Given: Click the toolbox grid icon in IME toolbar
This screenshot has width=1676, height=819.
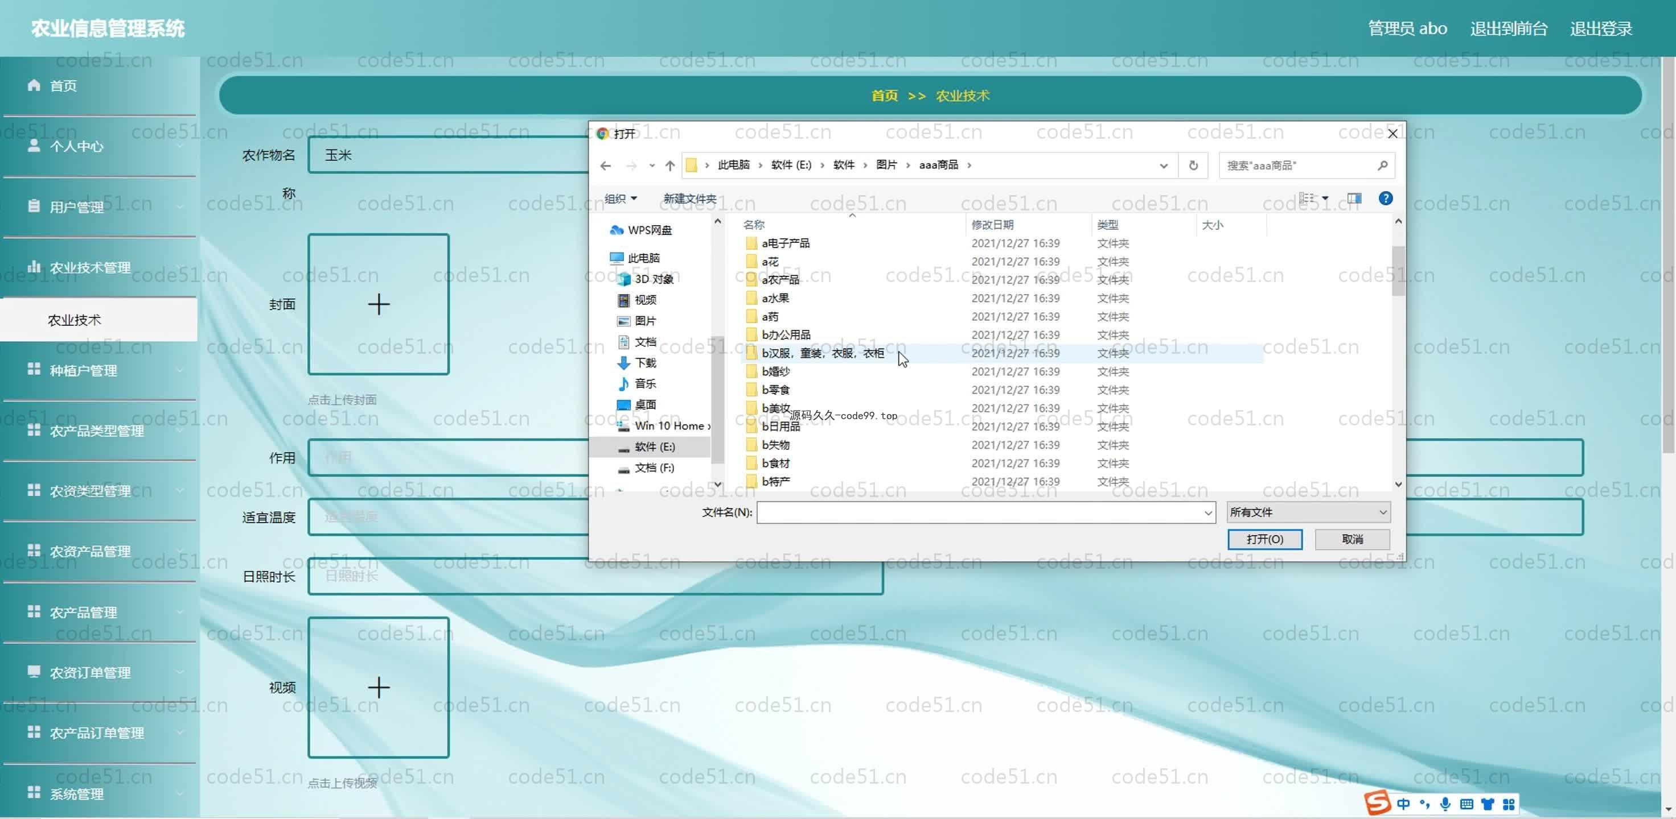Looking at the screenshot, I should 1509,804.
